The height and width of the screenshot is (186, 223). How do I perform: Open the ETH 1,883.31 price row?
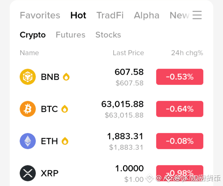(111, 141)
